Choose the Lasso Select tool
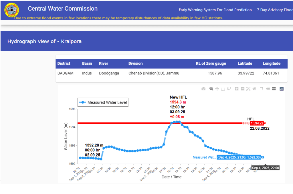293x194 pixels. point(229,89)
